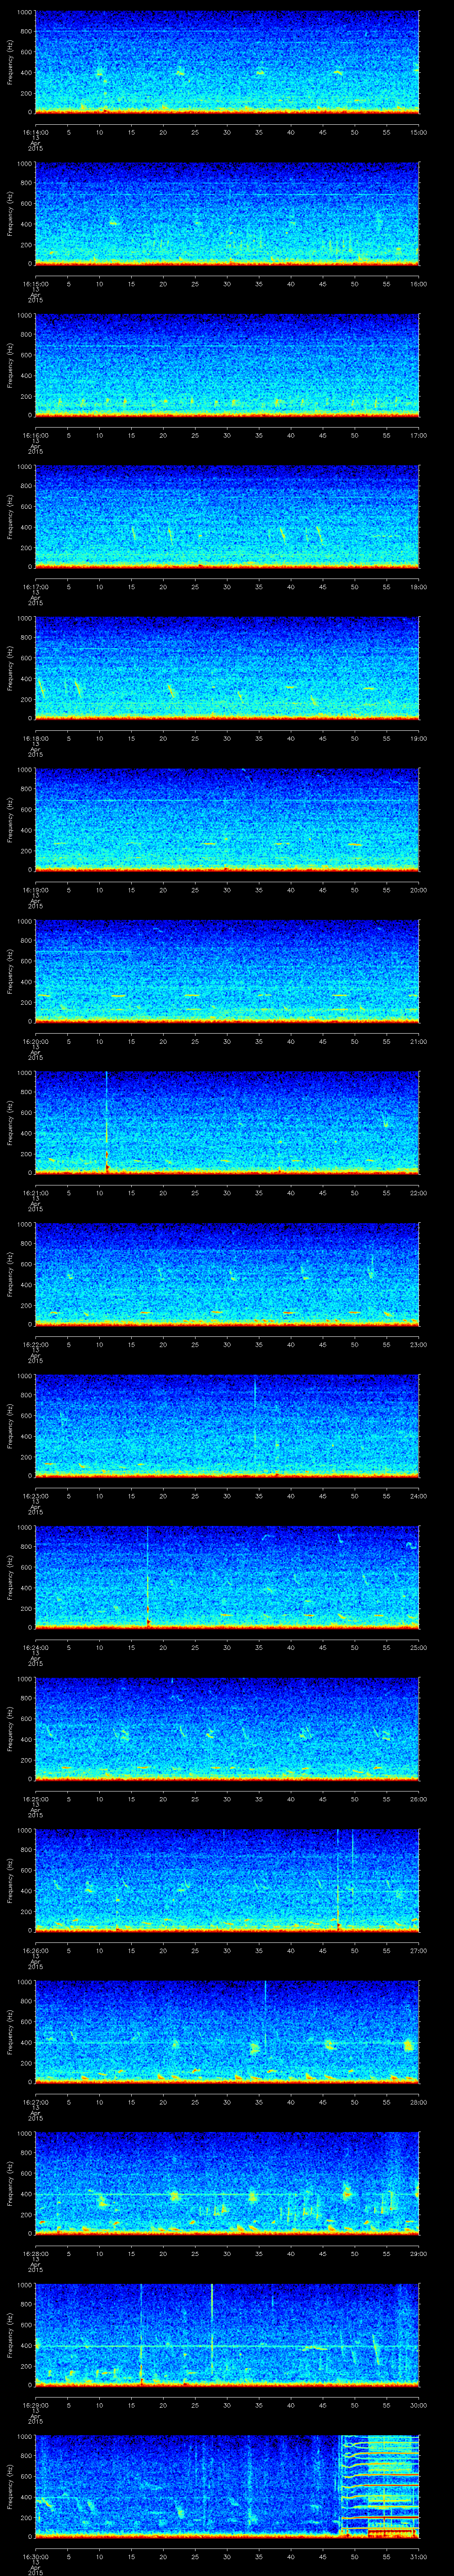This screenshot has width=454, height=2576.
Task: Click the 22:00 end time label
Action: (418, 1192)
